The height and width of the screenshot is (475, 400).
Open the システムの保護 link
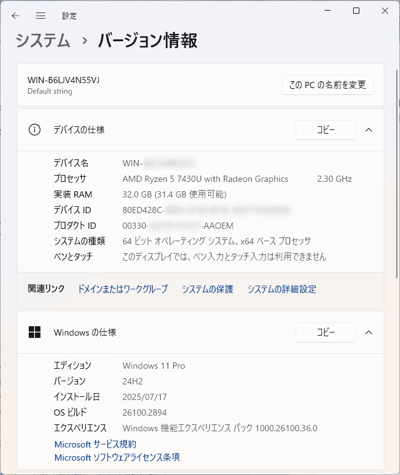click(207, 289)
